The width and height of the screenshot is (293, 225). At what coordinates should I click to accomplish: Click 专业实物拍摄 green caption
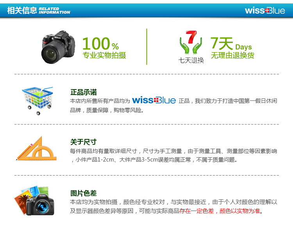click(x=104, y=55)
